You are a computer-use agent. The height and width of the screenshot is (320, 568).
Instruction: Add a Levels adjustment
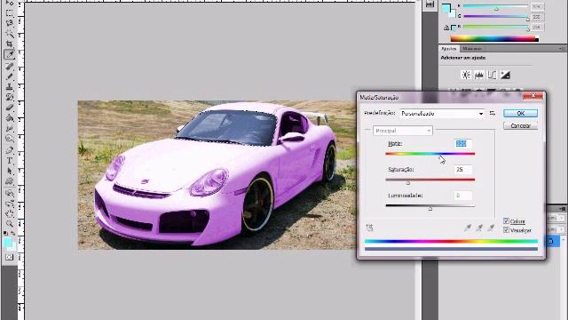479,75
